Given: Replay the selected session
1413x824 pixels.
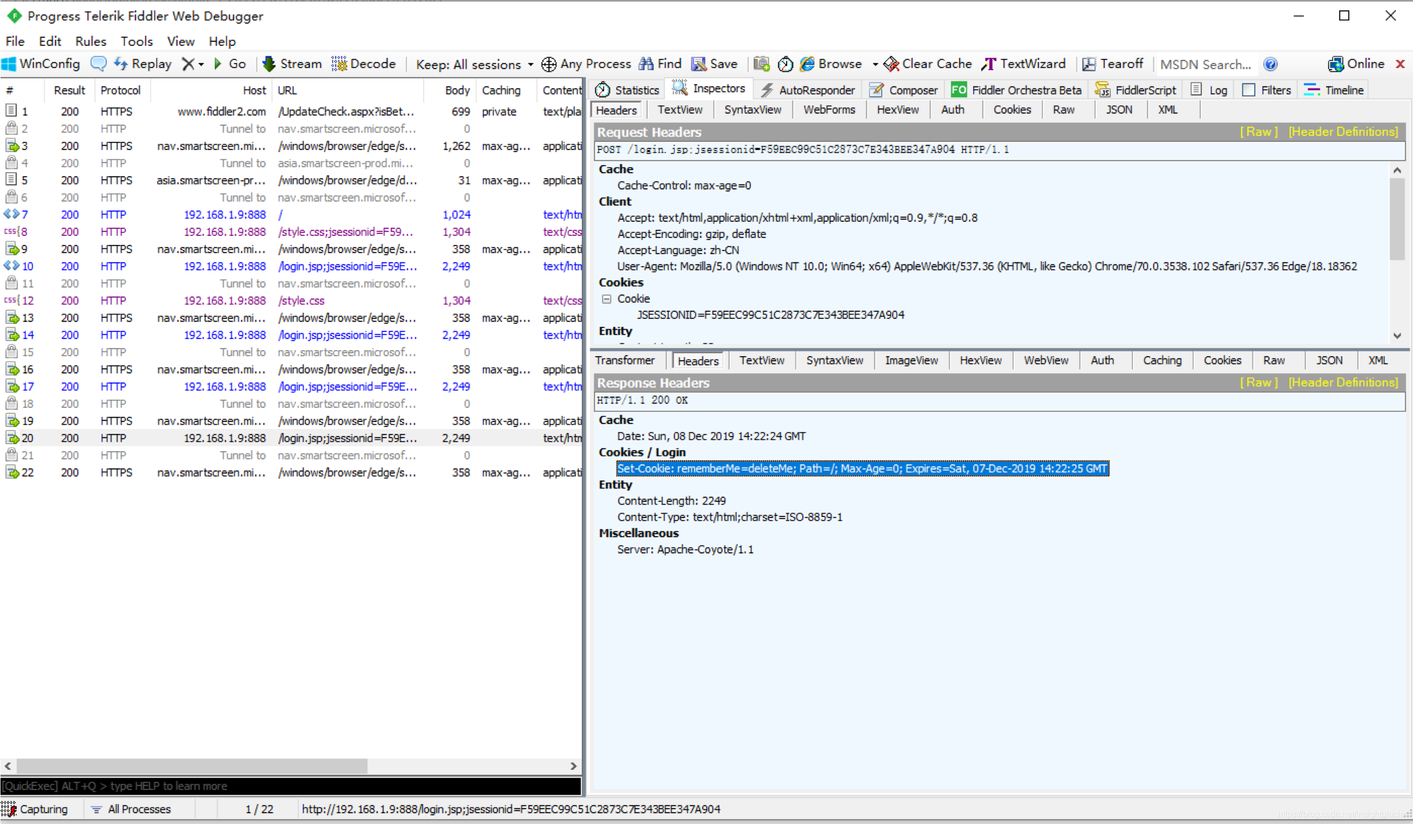Looking at the screenshot, I should [x=142, y=64].
